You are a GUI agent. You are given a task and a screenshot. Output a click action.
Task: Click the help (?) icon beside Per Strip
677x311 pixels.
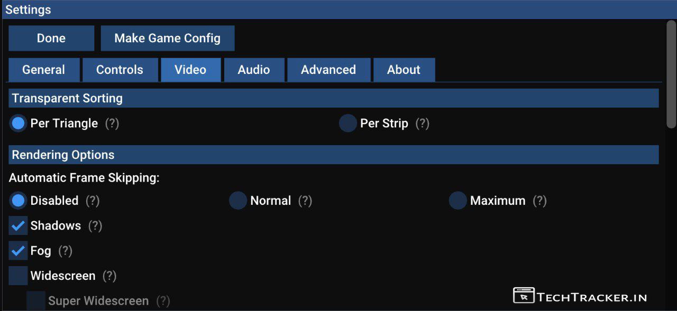pyautogui.click(x=422, y=124)
